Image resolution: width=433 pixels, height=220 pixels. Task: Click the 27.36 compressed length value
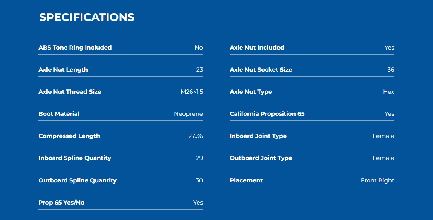tap(196, 136)
